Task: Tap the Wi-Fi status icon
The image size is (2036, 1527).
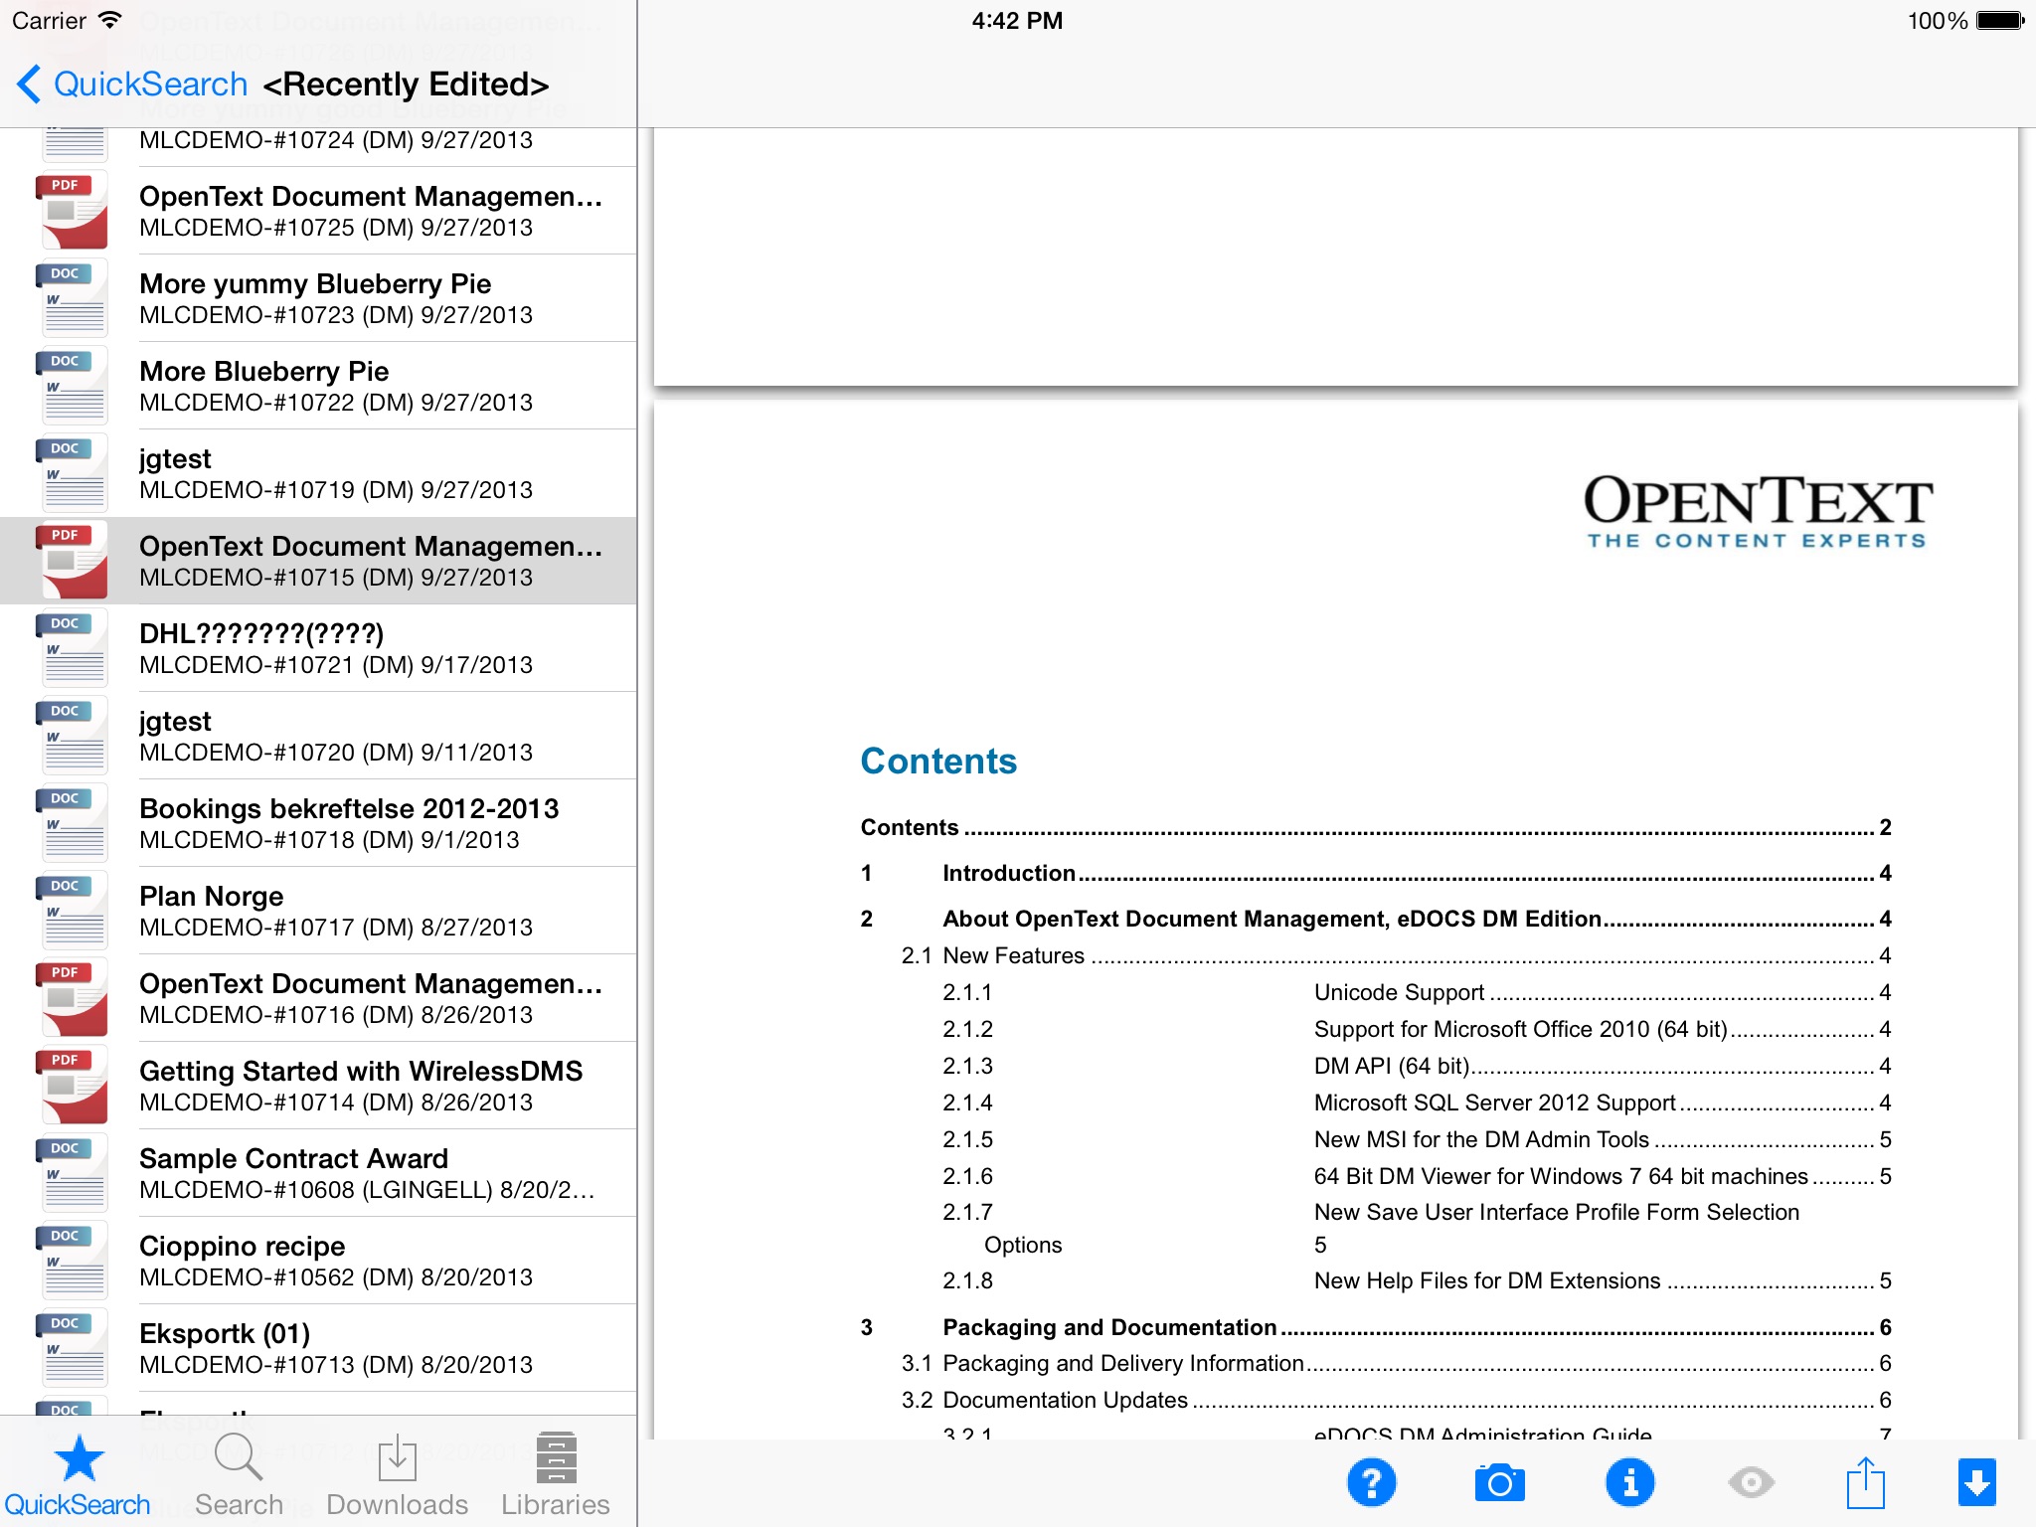Action: click(x=110, y=20)
